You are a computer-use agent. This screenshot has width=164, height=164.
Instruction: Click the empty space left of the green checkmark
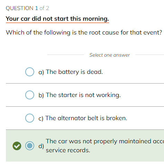9,146
